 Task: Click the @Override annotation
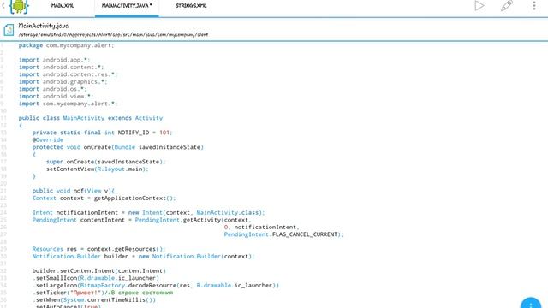(48, 140)
